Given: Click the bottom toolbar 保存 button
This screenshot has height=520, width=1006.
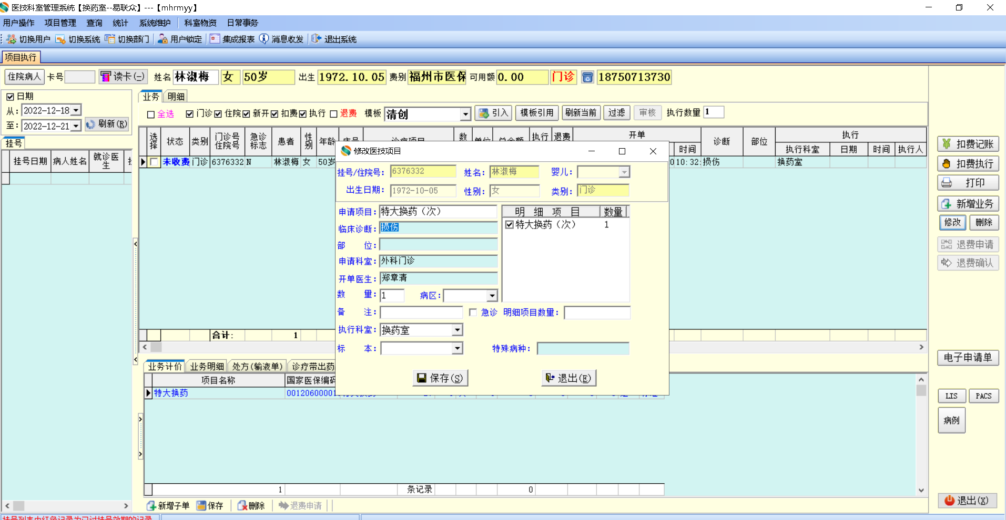Looking at the screenshot, I should [x=210, y=505].
